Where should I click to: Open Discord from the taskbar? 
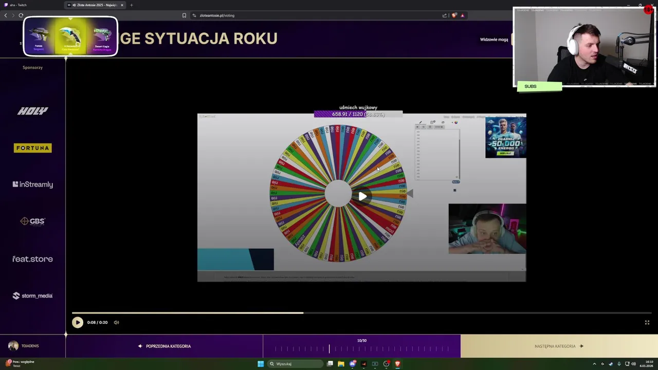(x=352, y=364)
